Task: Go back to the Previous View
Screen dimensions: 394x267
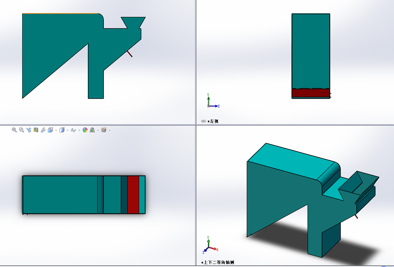Action: click(x=29, y=130)
